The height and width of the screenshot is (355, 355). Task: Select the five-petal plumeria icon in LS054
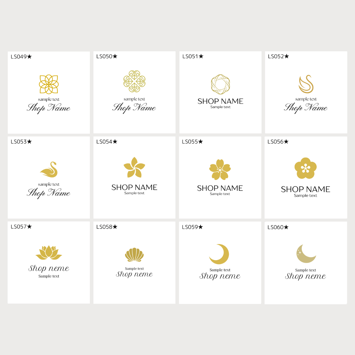[x=134, y=168]
